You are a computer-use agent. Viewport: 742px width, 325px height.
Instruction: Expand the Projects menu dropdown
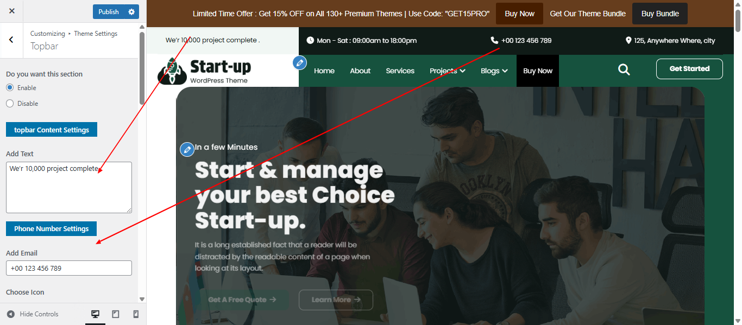tap(447, 71)
